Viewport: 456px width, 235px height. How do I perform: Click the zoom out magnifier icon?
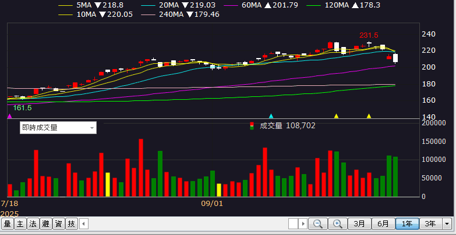[x=318, y=223]
